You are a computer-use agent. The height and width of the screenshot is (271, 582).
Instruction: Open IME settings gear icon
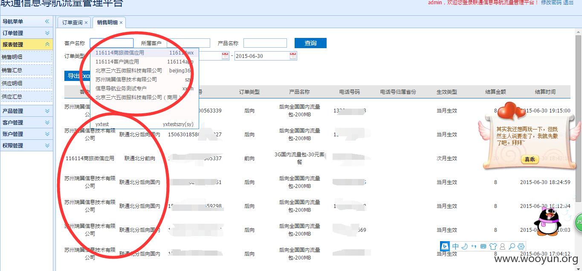pyautogui.click(x=521, y=246)
